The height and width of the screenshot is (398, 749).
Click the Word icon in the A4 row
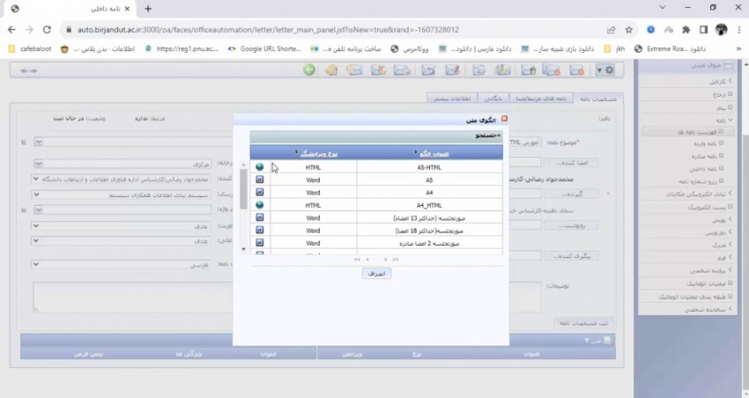(x=260, y=192)
